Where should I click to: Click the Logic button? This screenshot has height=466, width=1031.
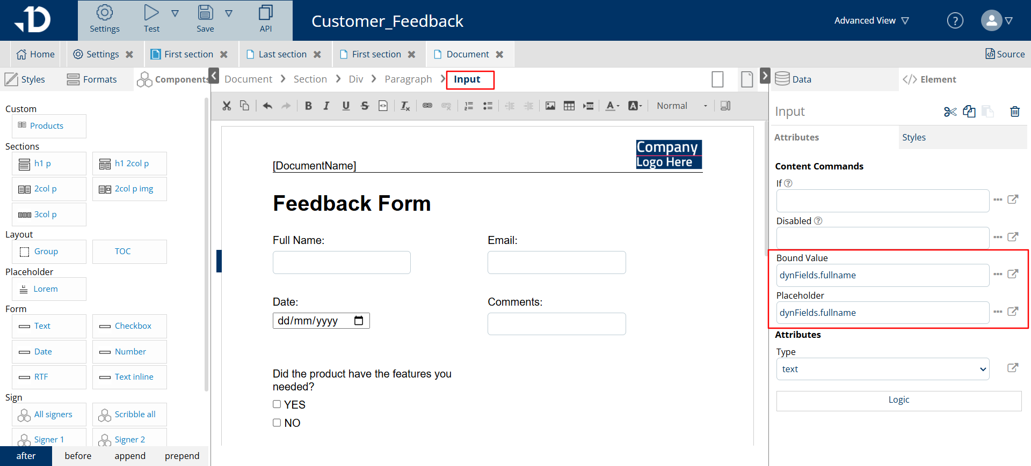(898, 400)
